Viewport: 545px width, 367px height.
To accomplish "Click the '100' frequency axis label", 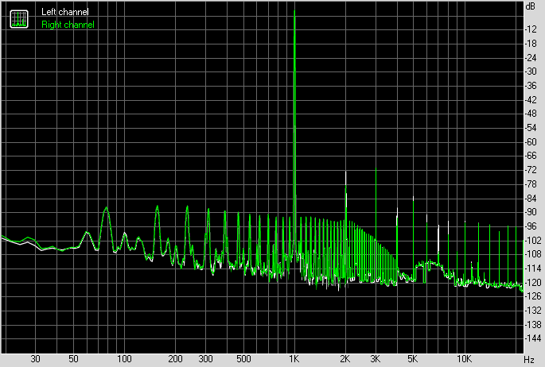I will [124, 359].
